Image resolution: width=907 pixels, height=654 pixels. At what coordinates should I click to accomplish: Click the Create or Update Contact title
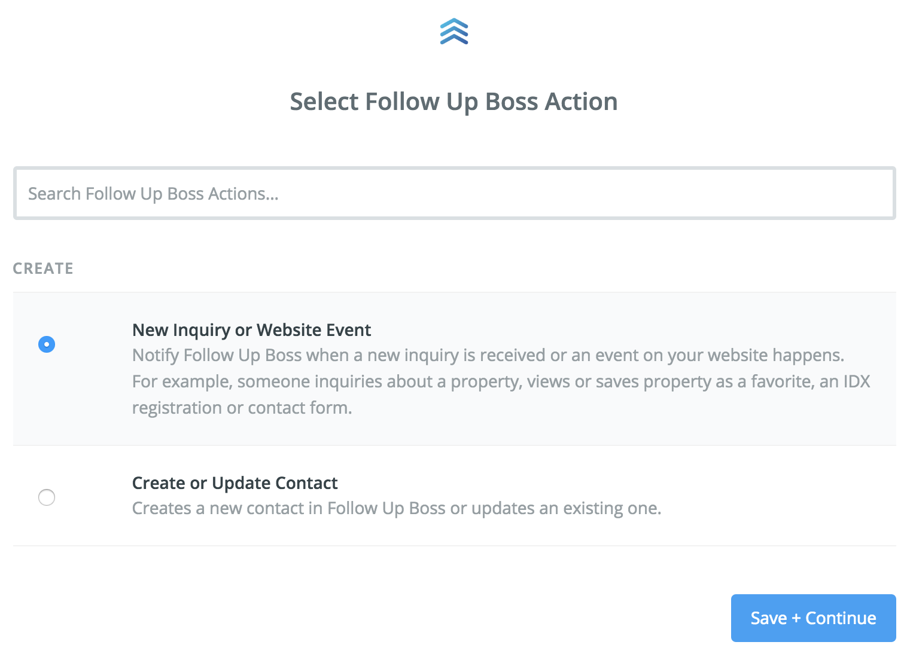(235, 483)
